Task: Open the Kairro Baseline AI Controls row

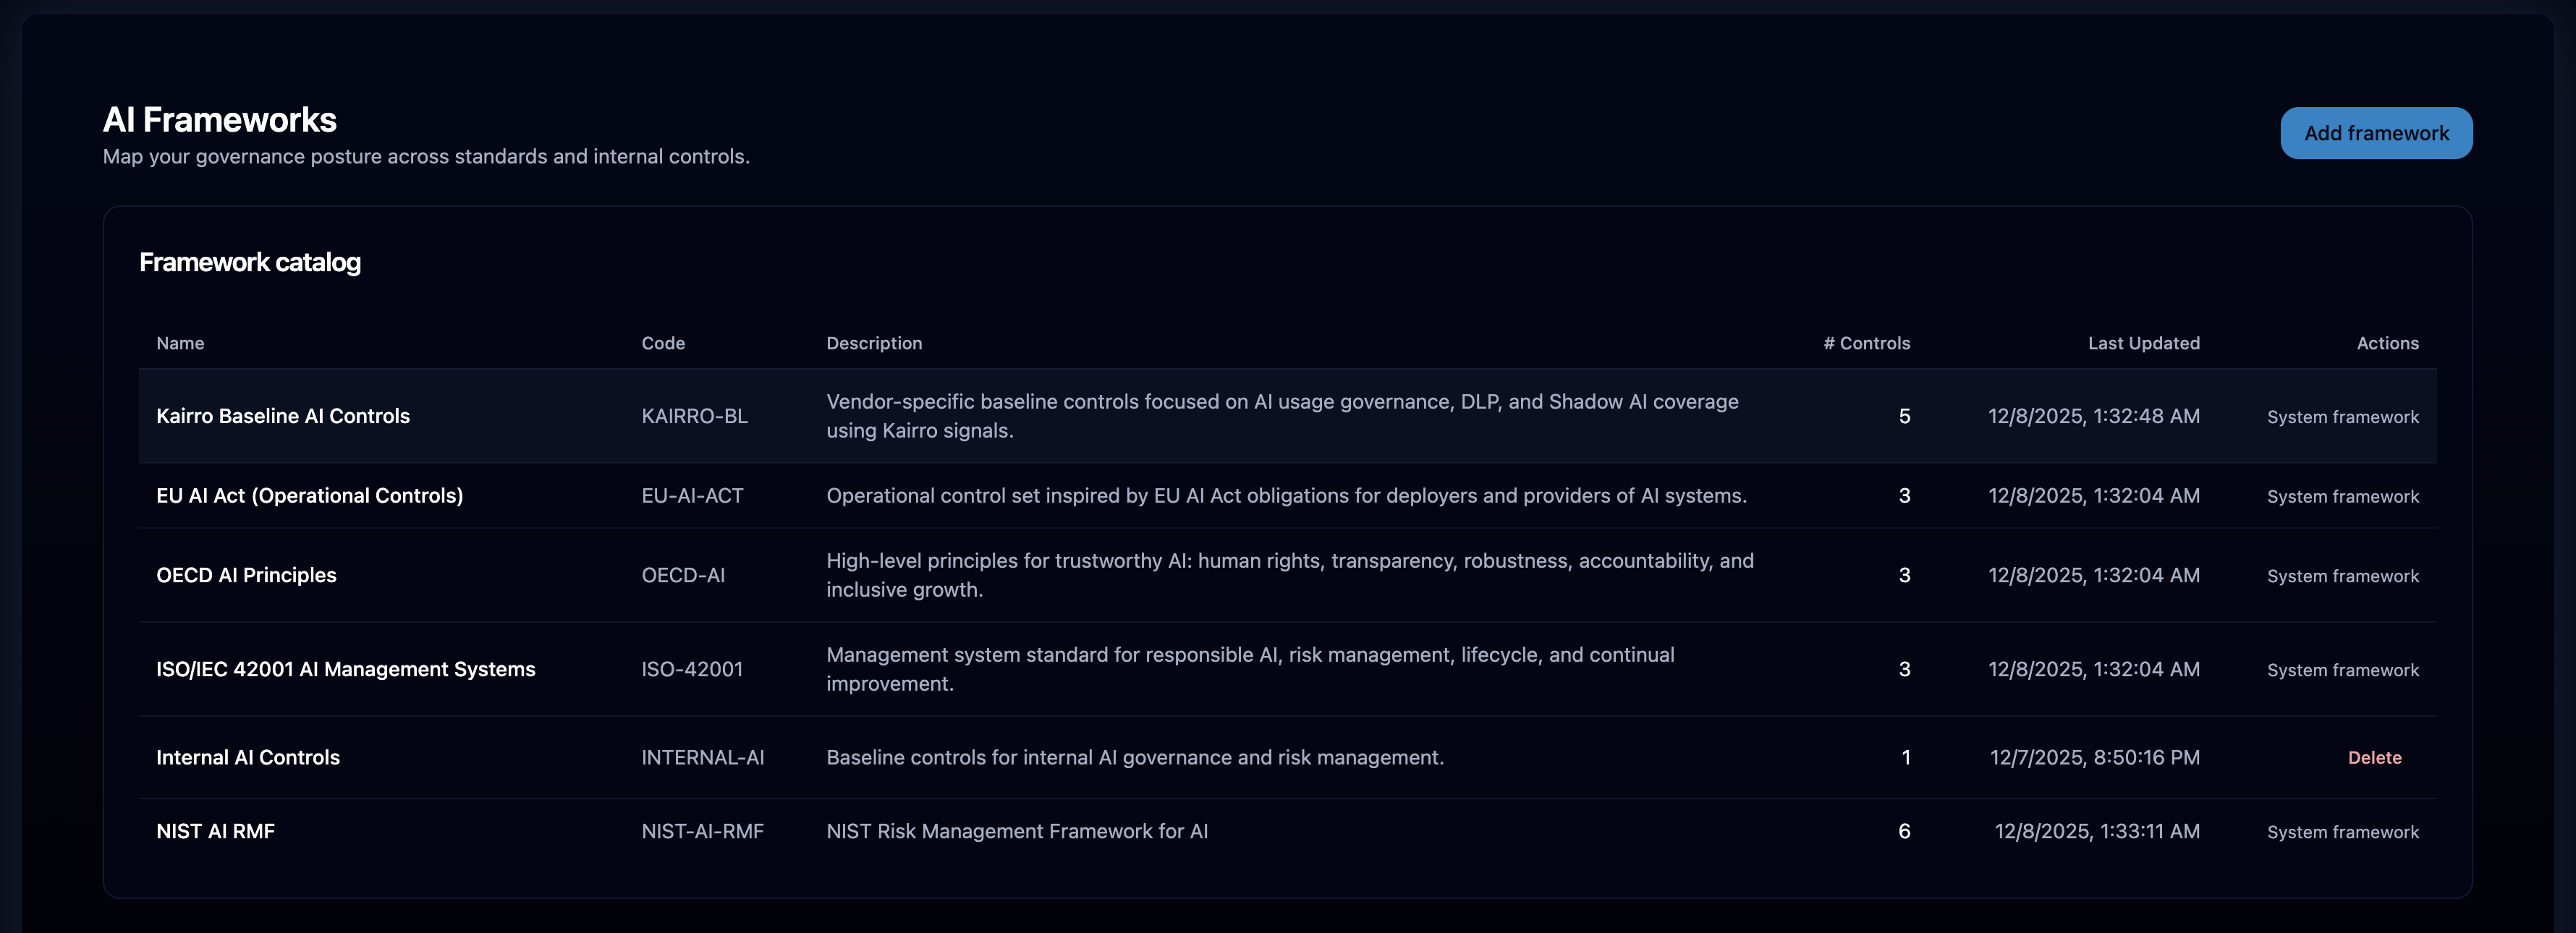Action: tap(283, 416)
